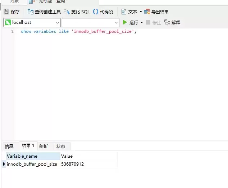The width and height of the screenshot is (228, 188).
Task: Click the Query Builder (查询创建工具) label
Action: click(x=48, y=12)
